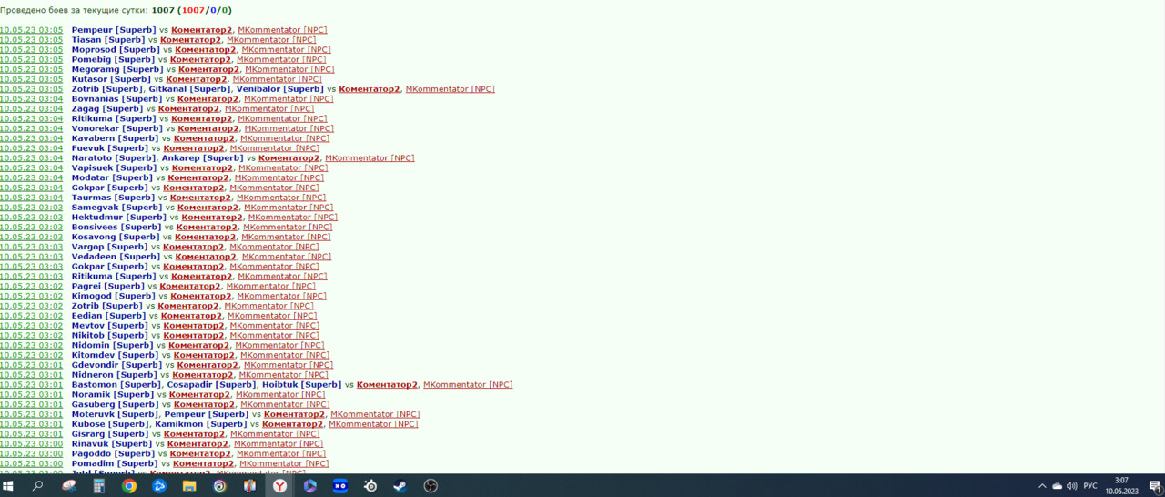
Task: Open Windows search from the taskbar
Action: click(37, 486)
